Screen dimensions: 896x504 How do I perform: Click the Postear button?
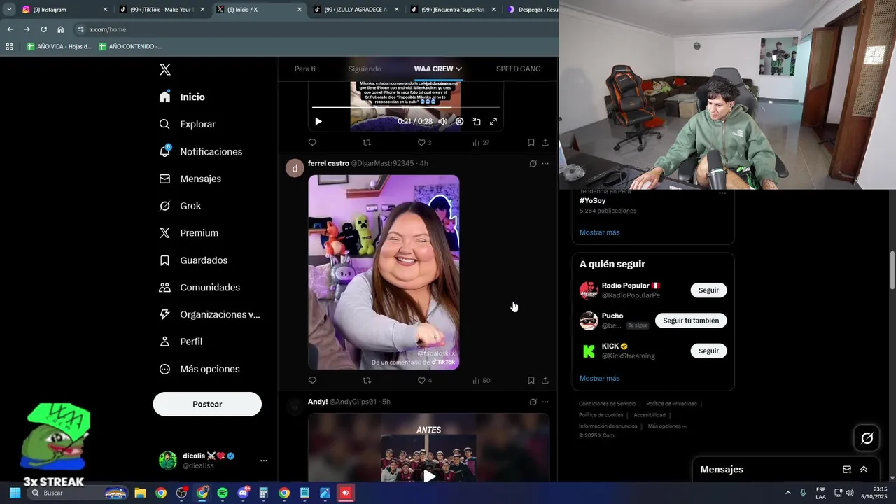207,404
